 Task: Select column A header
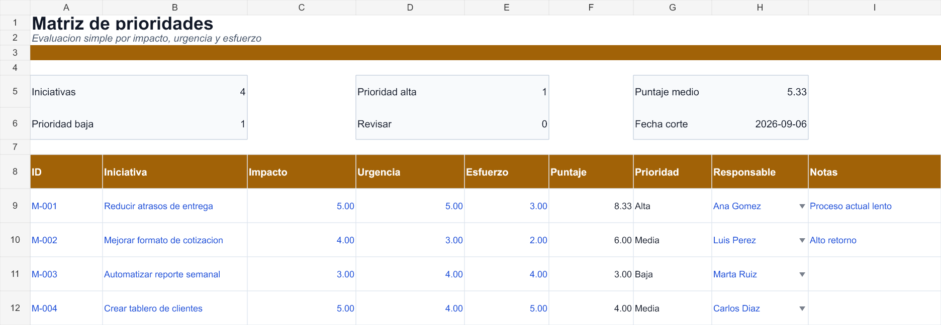click(x=66, y=8)
